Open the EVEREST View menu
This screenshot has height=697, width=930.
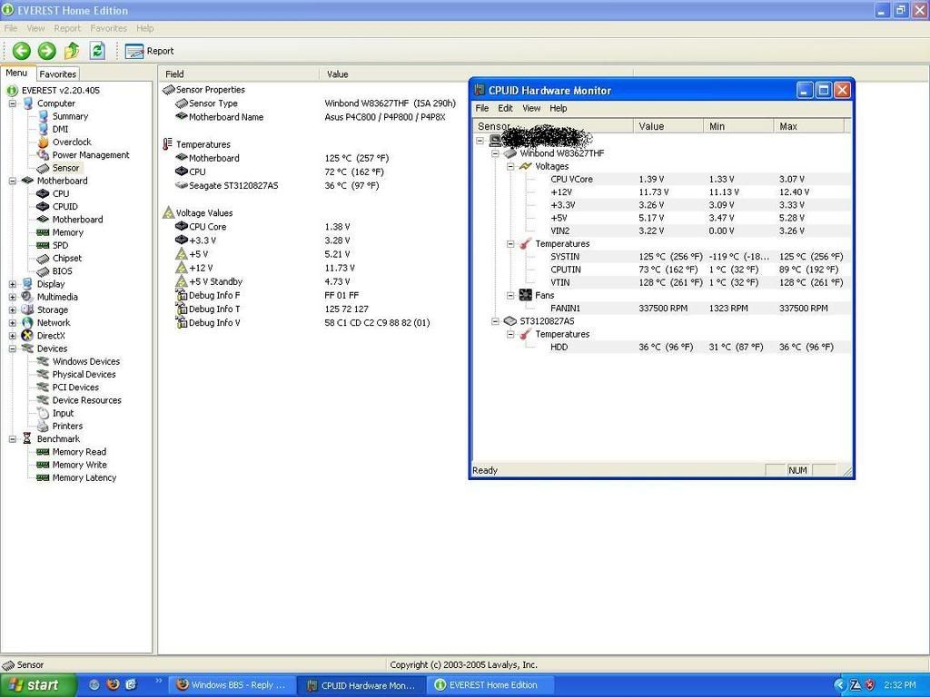pos(35,28)
